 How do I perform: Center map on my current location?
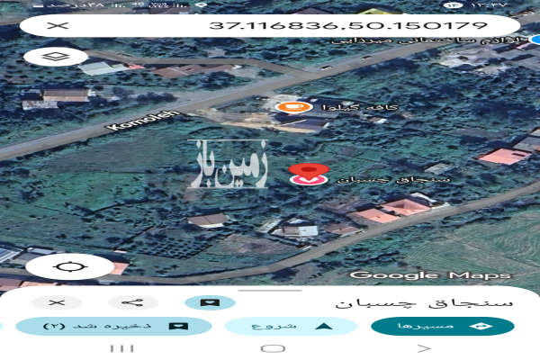click(x=62, y=266)
